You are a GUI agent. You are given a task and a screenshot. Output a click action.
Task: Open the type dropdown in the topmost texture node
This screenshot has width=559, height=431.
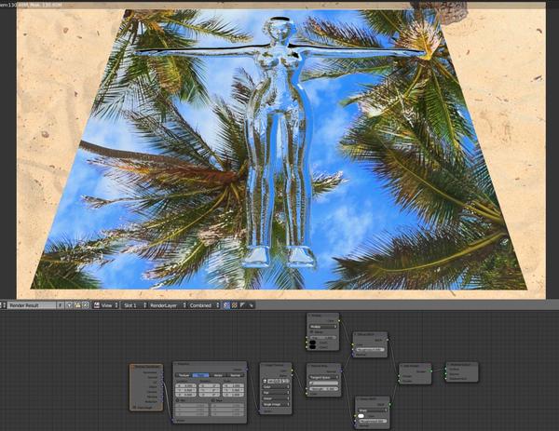(323, 327)
